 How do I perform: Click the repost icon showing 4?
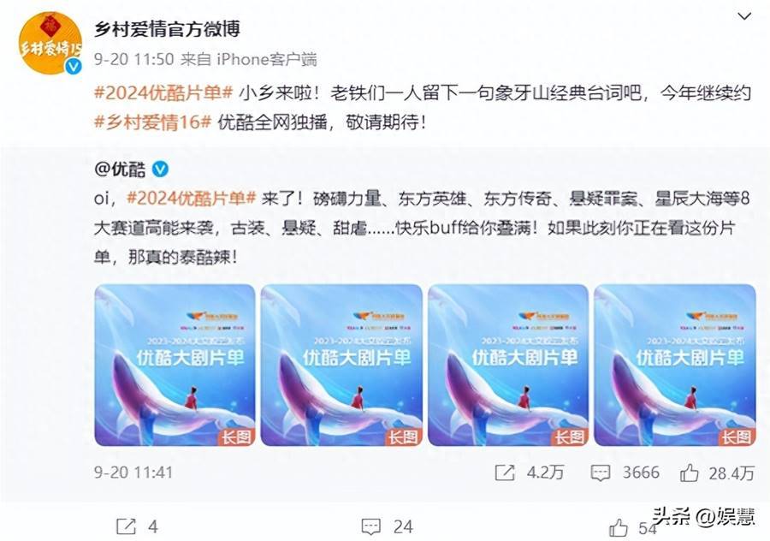pyautogui.click(x=126, y=526)
